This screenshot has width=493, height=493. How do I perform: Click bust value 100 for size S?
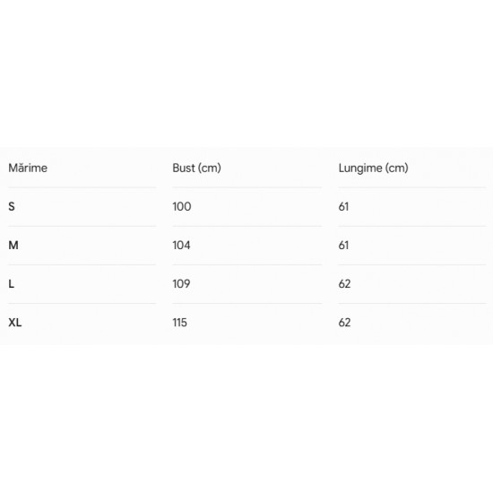pos(182,206)
